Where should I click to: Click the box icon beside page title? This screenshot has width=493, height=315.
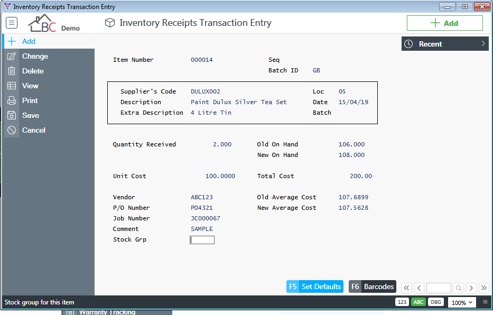(110, 23)
